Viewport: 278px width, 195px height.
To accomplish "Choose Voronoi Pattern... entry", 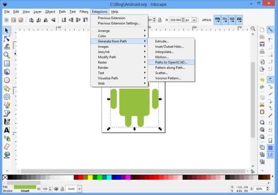I will click(171, 78).
